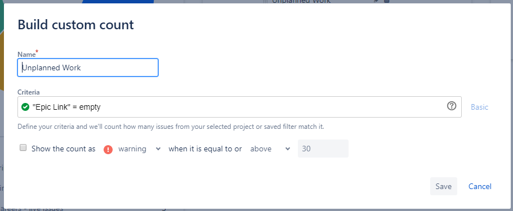Expand the above/below comparison dropdown
Screen dimensions: 513x211
tap(270, 149)
